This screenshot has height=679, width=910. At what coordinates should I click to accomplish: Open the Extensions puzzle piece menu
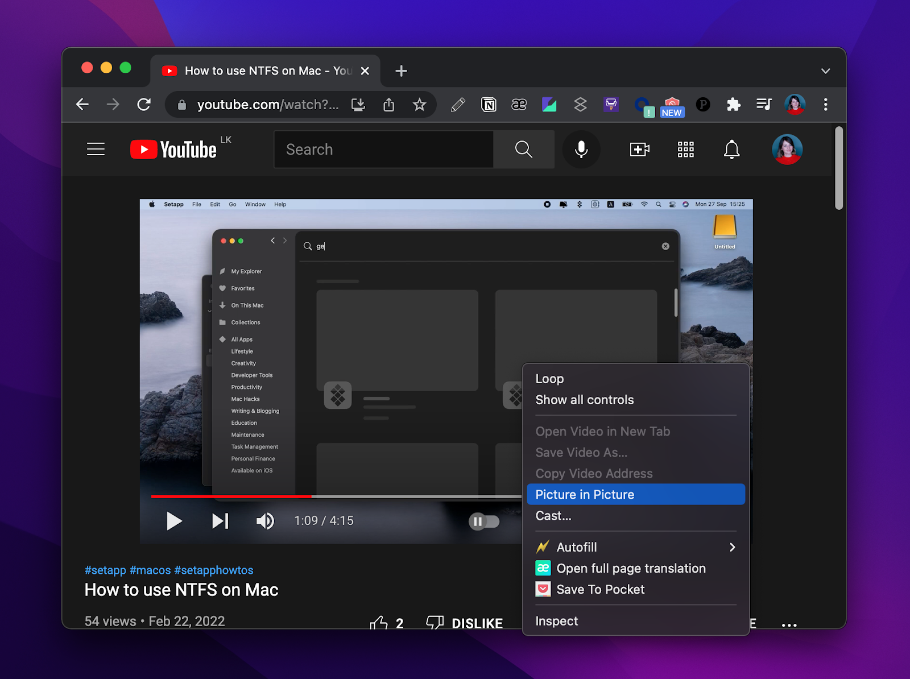734,105
